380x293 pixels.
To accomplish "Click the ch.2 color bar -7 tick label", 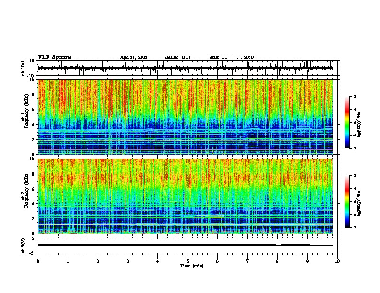I will 354,227.
